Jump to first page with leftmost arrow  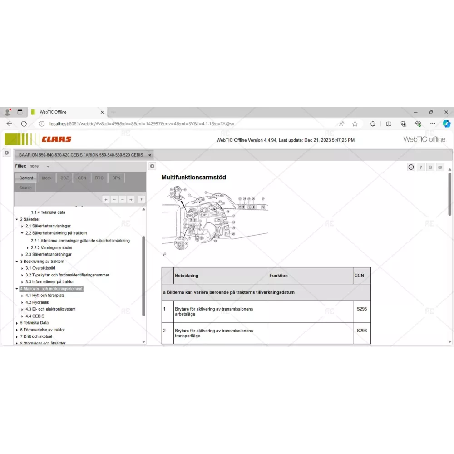(x=106, y=199)
